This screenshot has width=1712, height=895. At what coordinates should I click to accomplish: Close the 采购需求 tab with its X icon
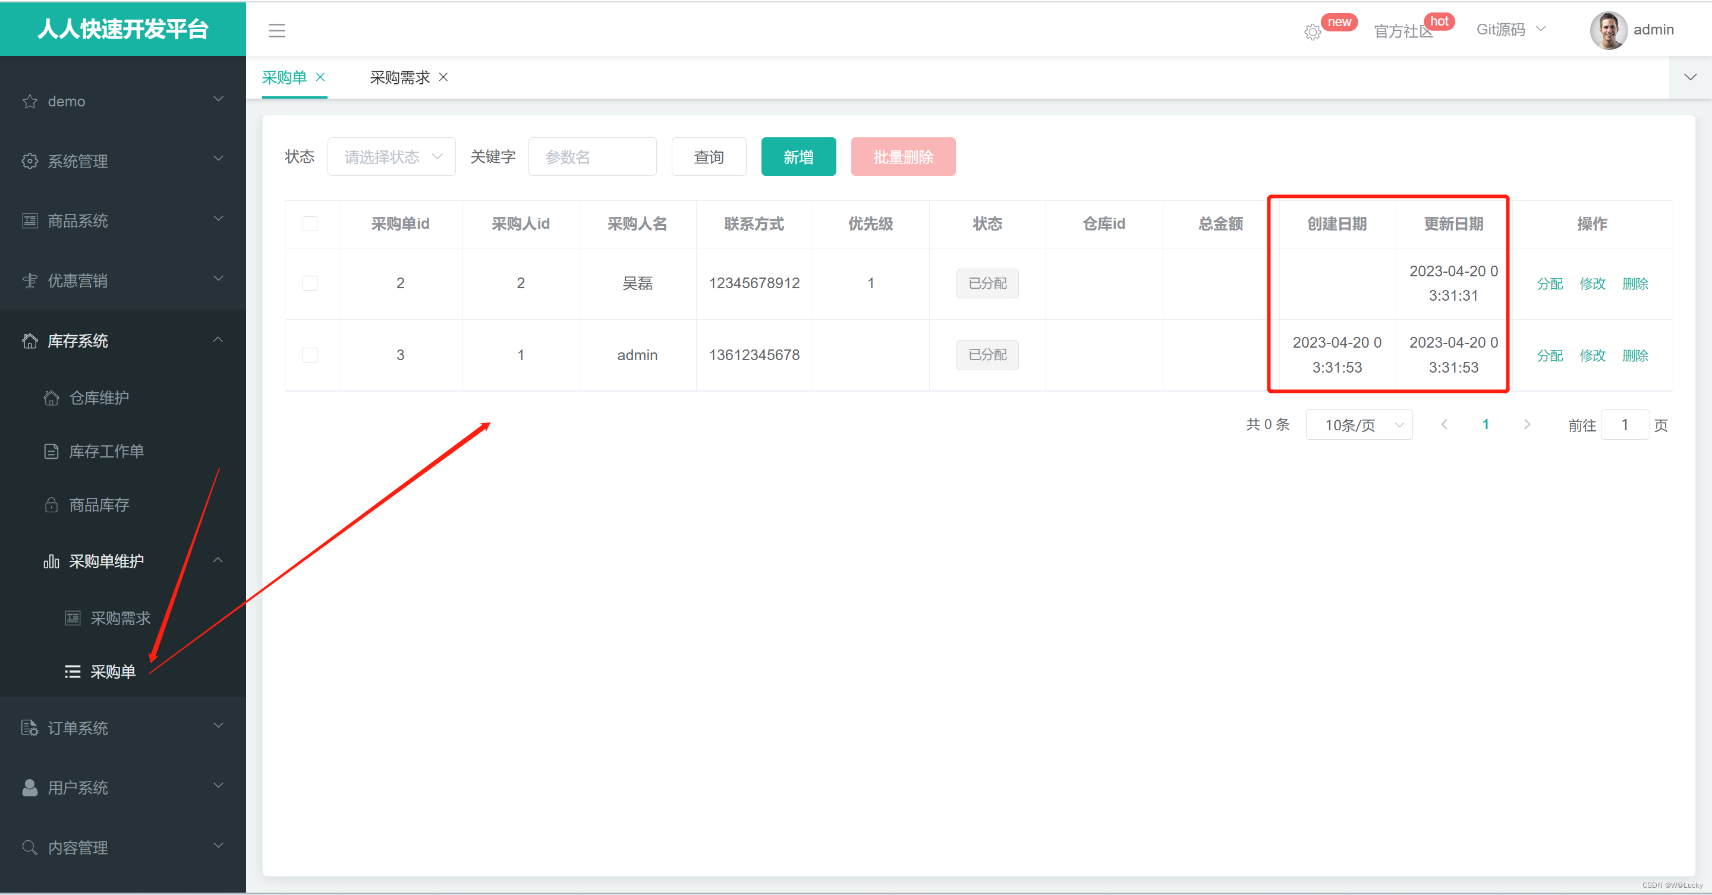point(444,77)
